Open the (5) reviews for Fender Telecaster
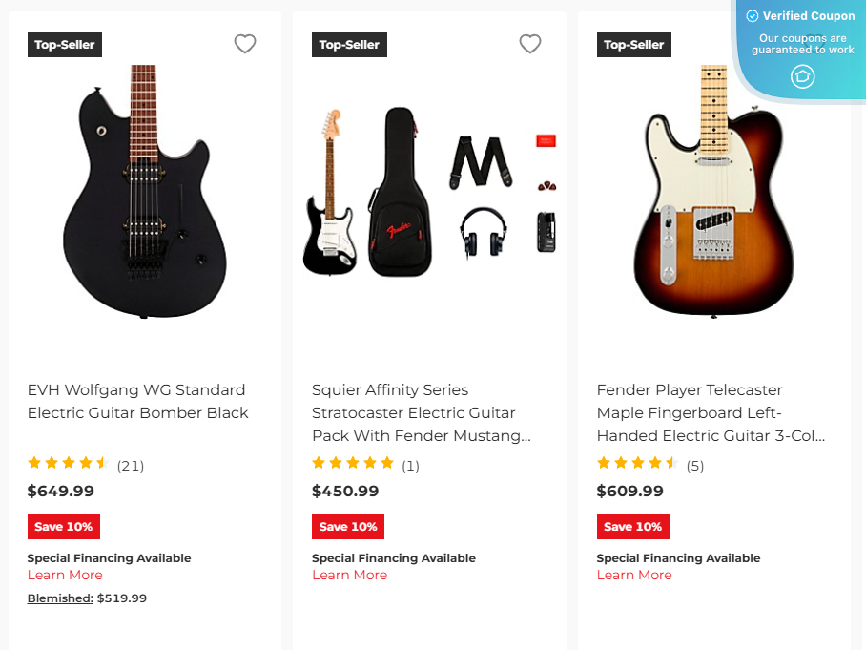Screen dimensions: 866x650 coord(694,466)
